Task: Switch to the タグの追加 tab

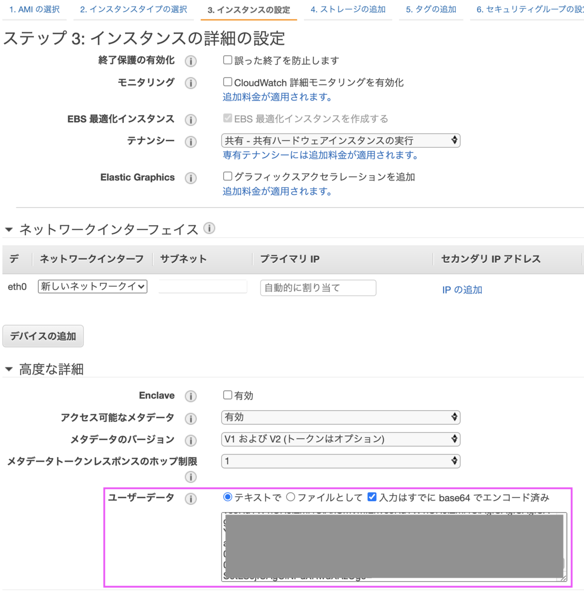Action: click(431, 9)
